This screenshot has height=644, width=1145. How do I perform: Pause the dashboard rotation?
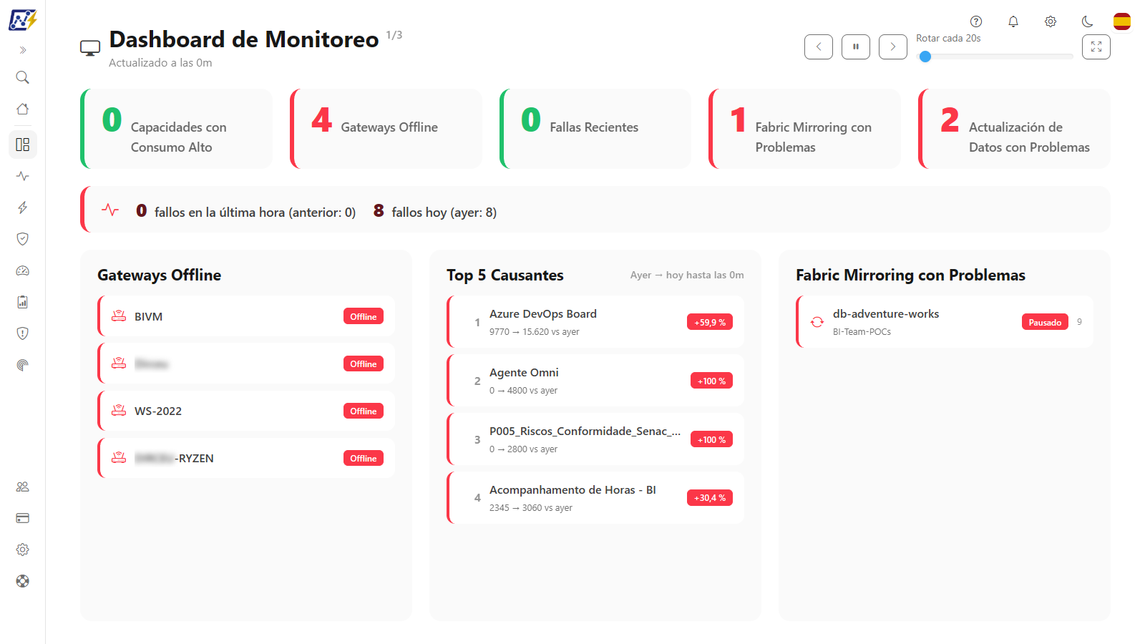856,47
